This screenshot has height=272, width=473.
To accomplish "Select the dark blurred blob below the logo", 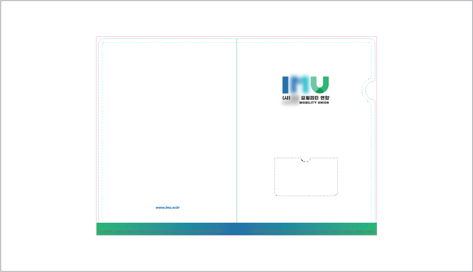I will 290,102.
